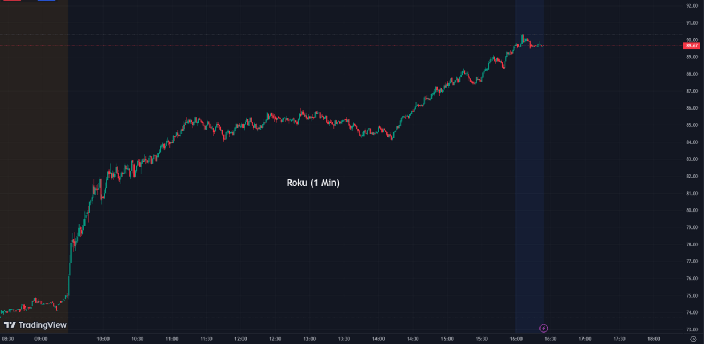Click the 16:30 time axis label

point(550,339)
